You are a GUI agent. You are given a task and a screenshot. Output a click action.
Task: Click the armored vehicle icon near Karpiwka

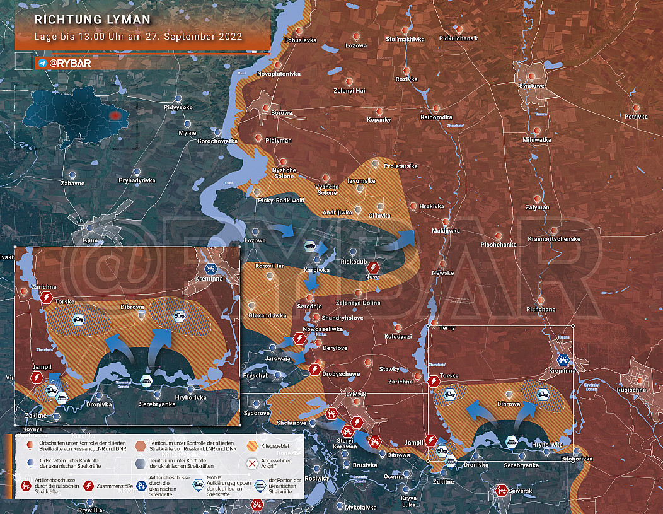[x=311, y=247]
